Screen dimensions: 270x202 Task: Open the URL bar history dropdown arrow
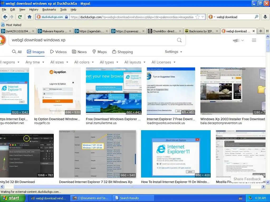click(203, 17)
